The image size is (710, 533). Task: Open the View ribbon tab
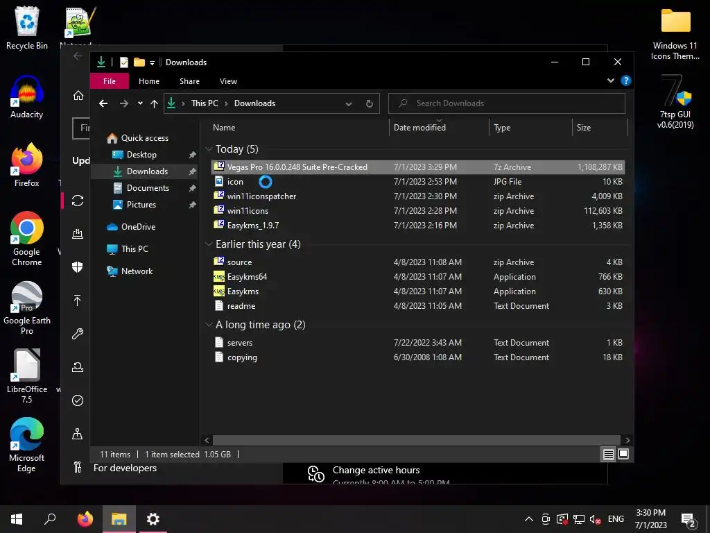pos(228,81)
